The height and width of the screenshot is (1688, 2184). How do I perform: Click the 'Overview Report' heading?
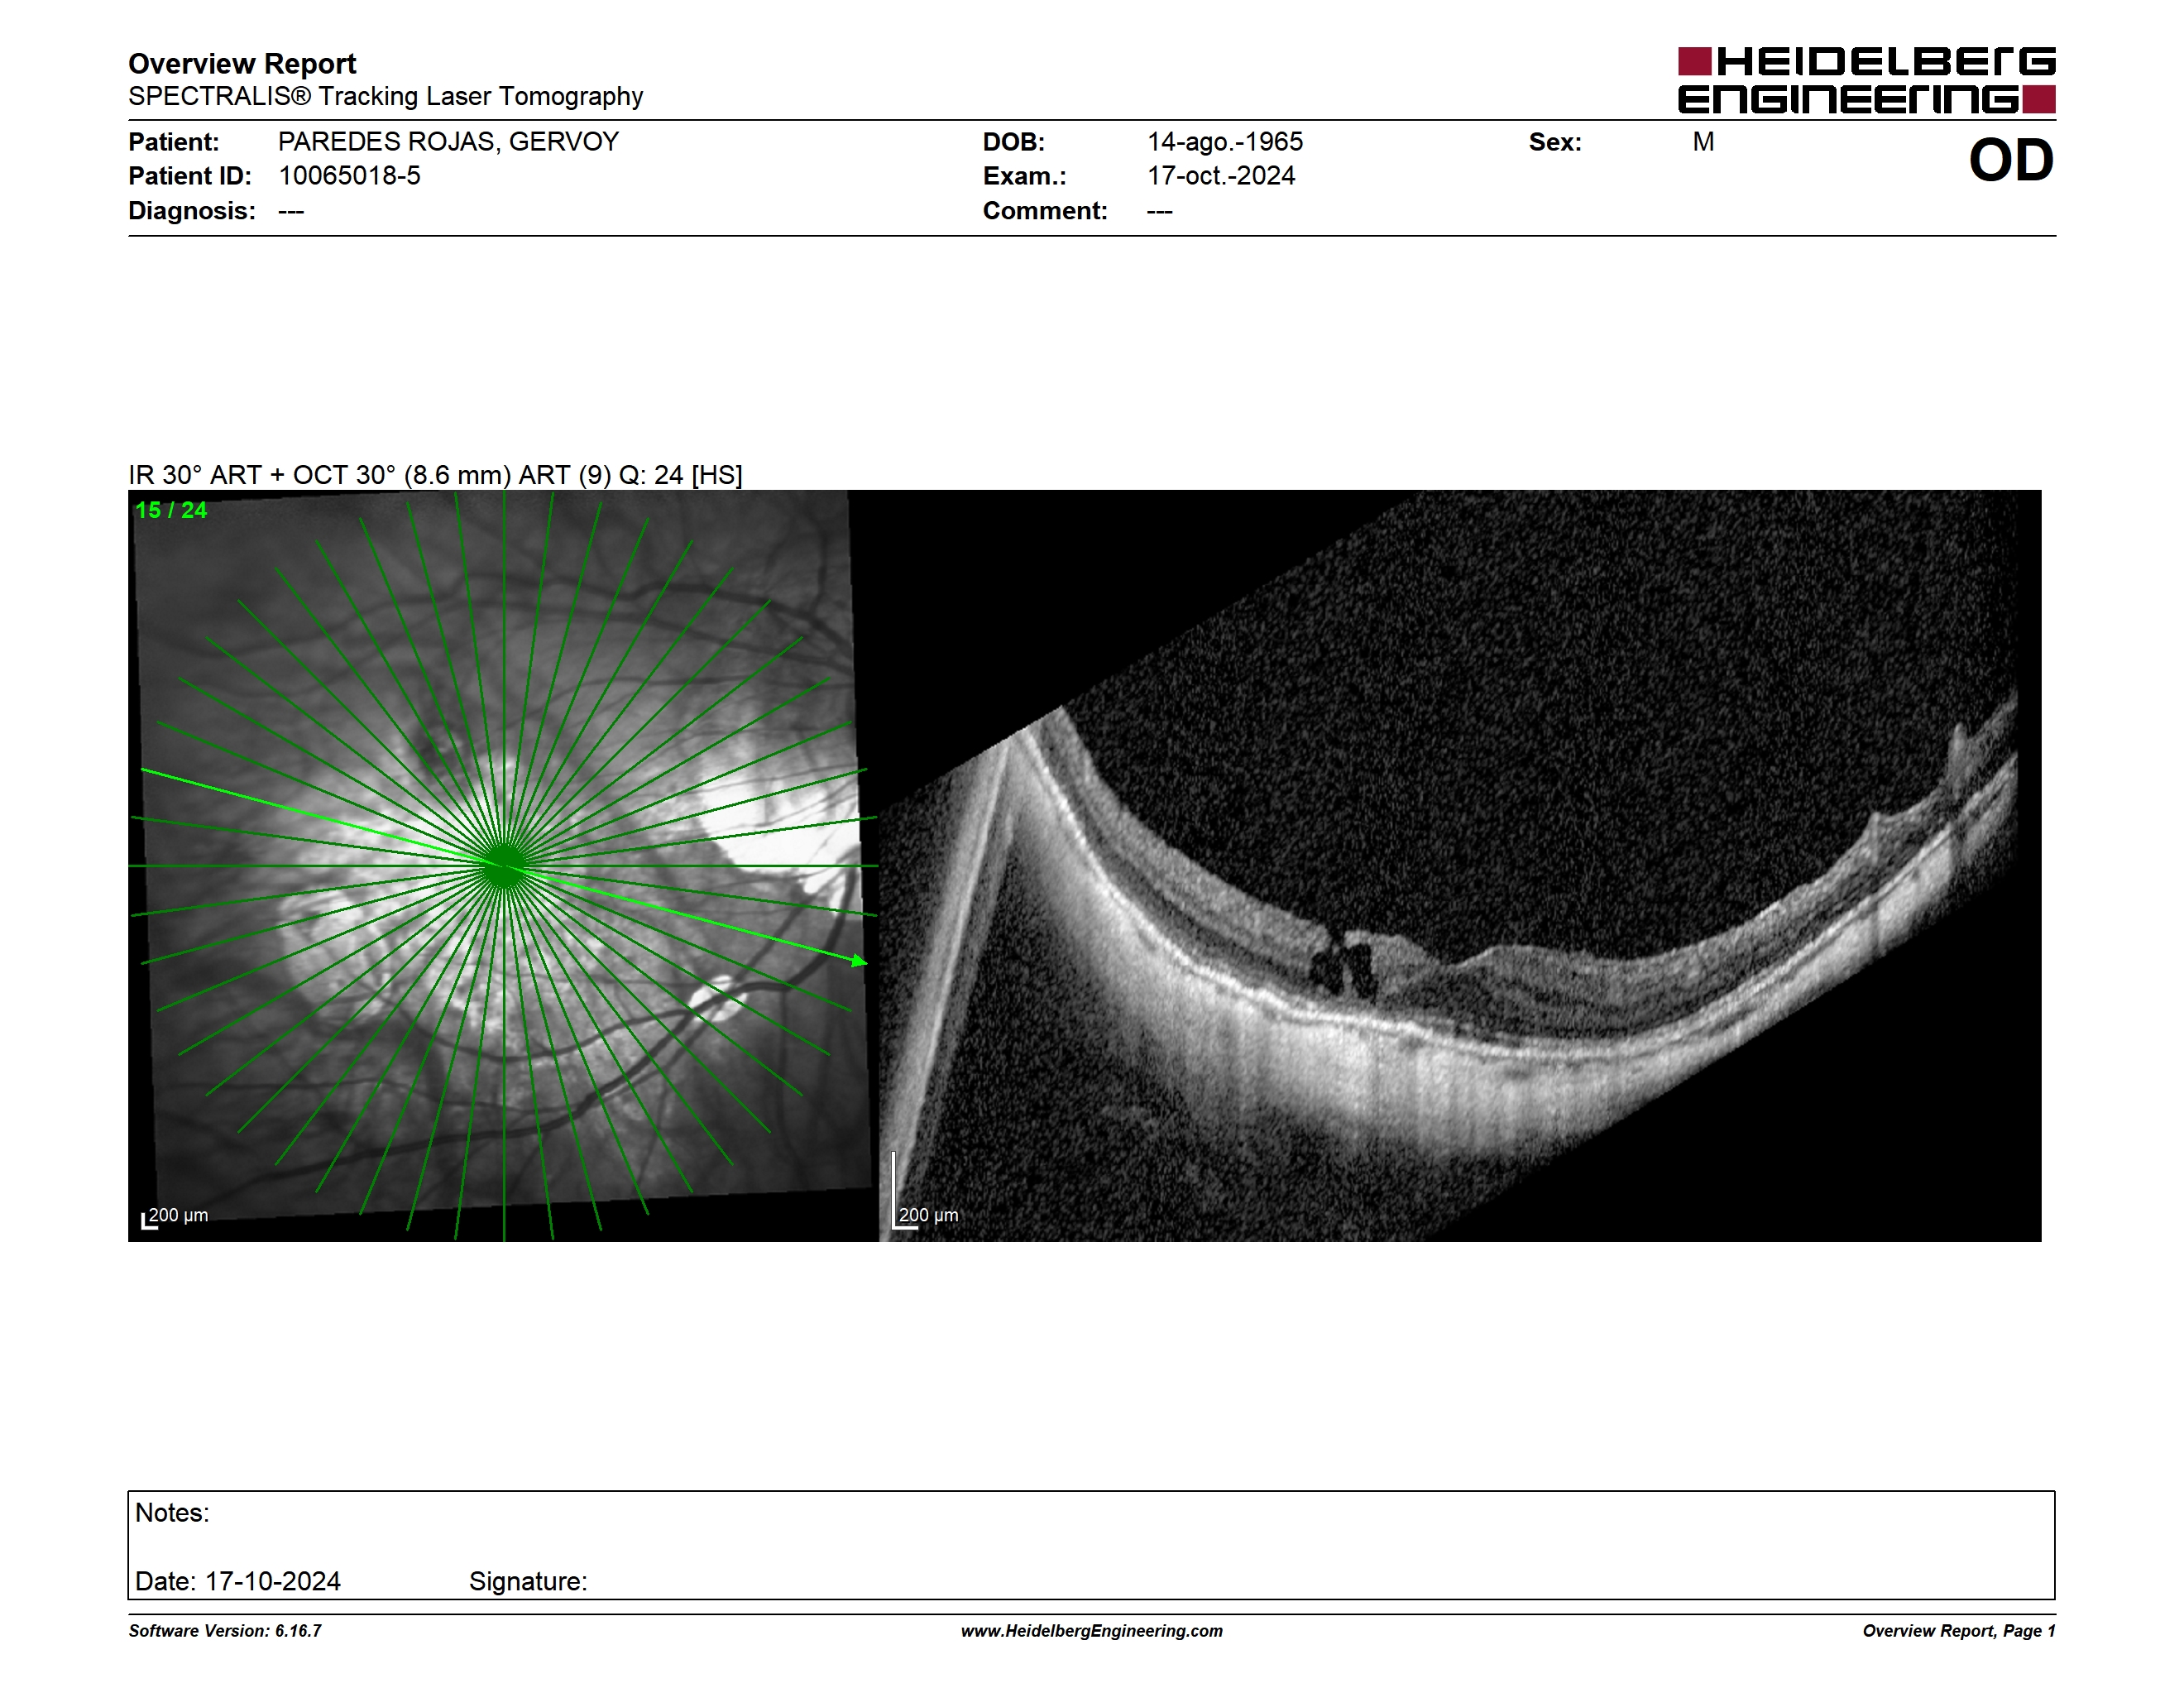[242, 64]
